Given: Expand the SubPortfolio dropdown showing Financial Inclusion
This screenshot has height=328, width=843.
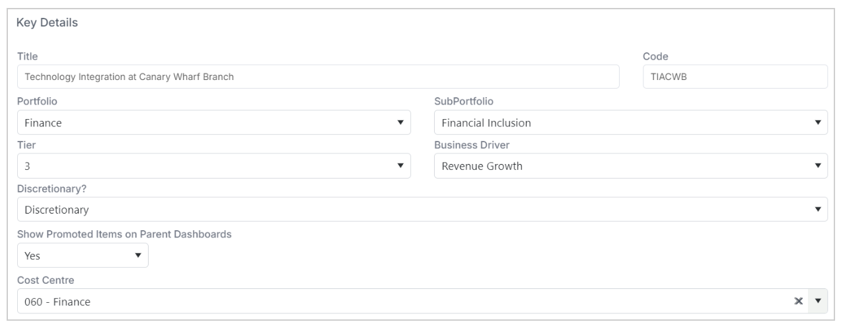Looking at the screenshot, I should 631,122.
